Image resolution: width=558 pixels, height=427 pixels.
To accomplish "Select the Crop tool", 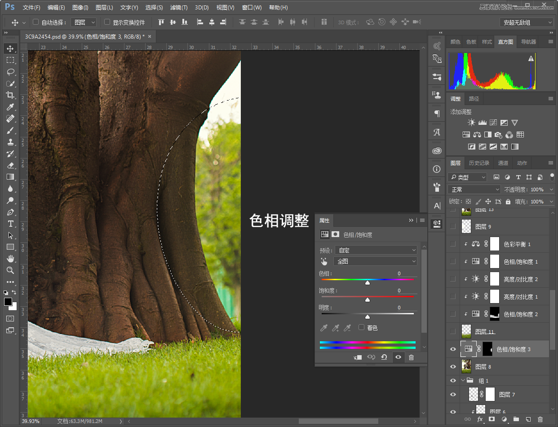I will 10,95.
